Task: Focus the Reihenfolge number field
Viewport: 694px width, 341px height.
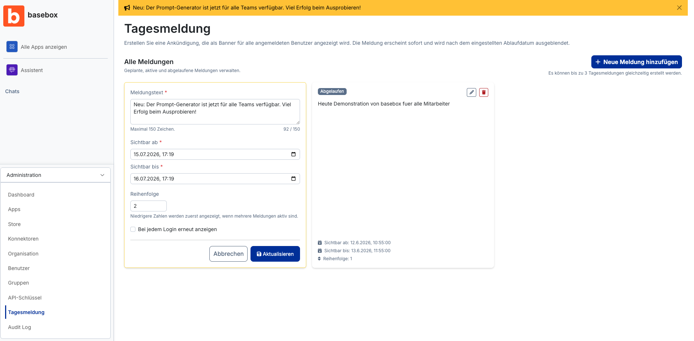Action: pyautogui.click(x=149, y=206)
